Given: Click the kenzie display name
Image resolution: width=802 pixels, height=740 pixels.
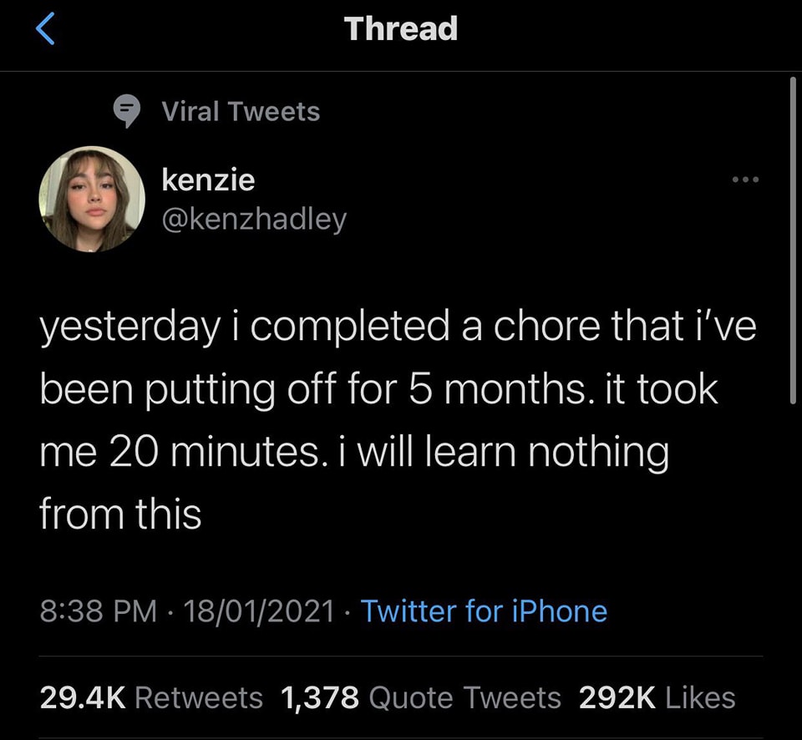Looking at the screenshot, I should tap(208, 179).
